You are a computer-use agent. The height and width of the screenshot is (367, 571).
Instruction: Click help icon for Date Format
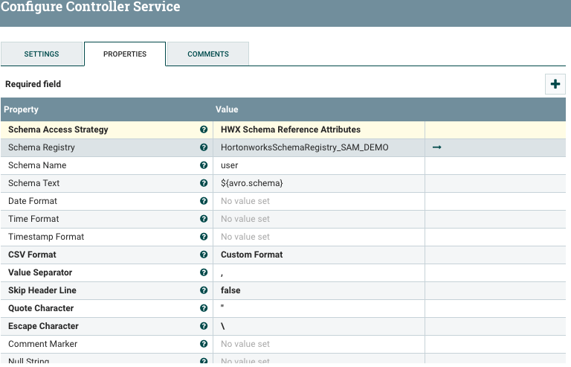204,201
